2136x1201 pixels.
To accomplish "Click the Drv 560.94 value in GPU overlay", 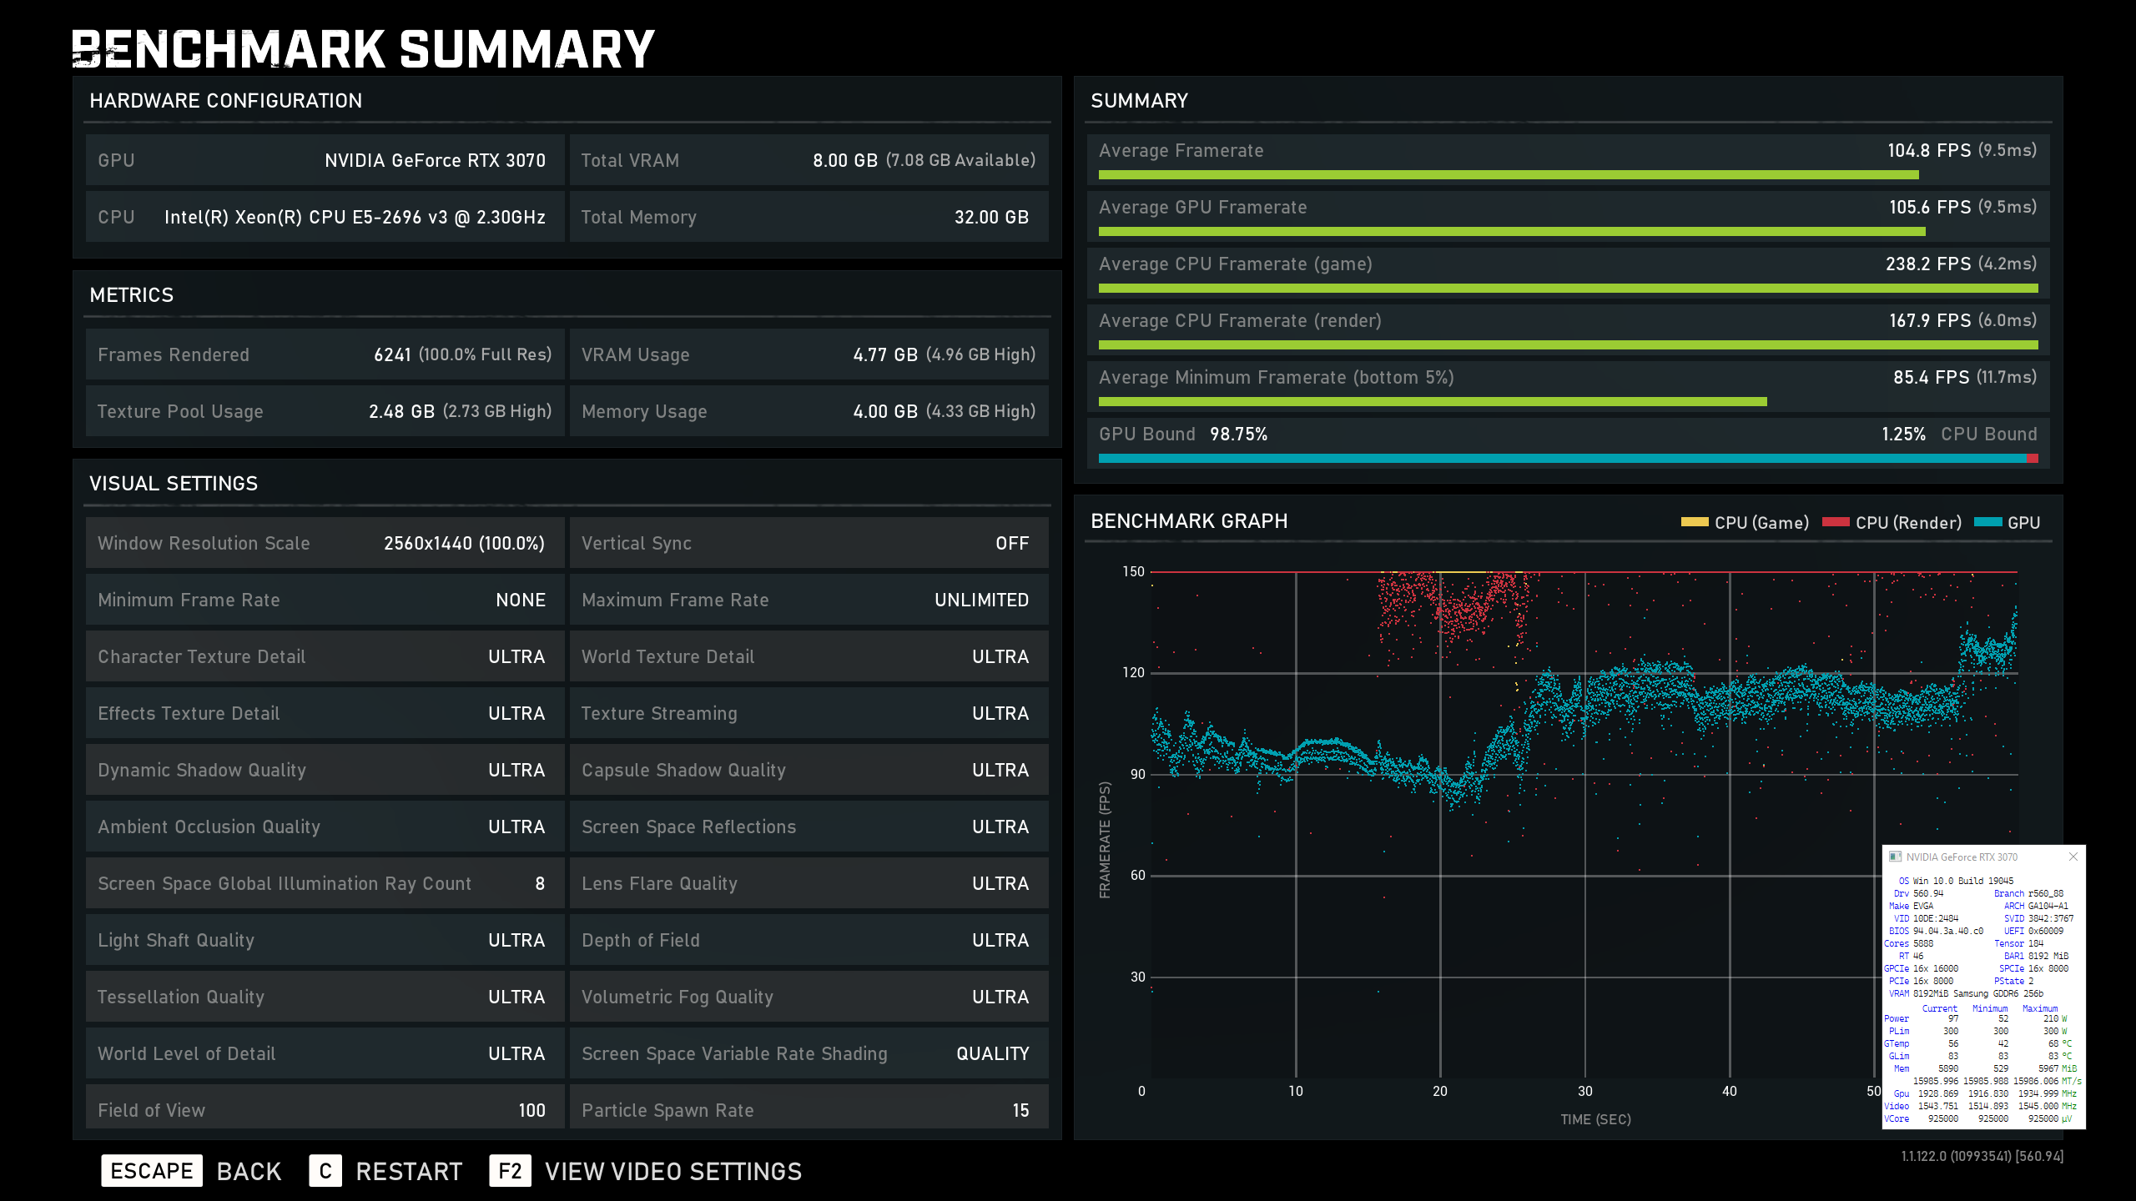I will [x=1927, y=893].
